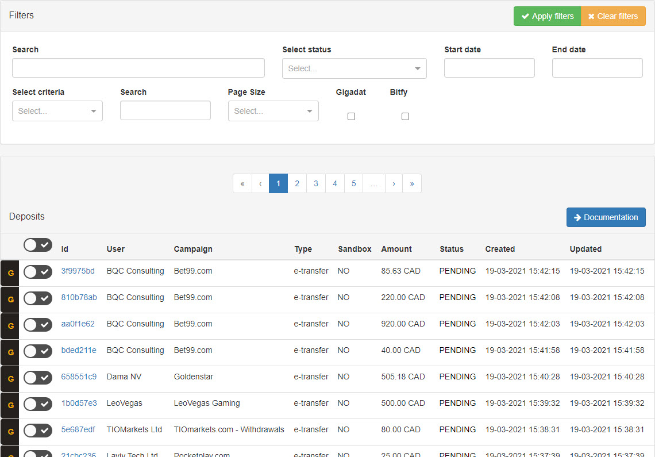The image size is (655, 457).
Task: Open deposit link 658551c9
Action: point(79,377)
